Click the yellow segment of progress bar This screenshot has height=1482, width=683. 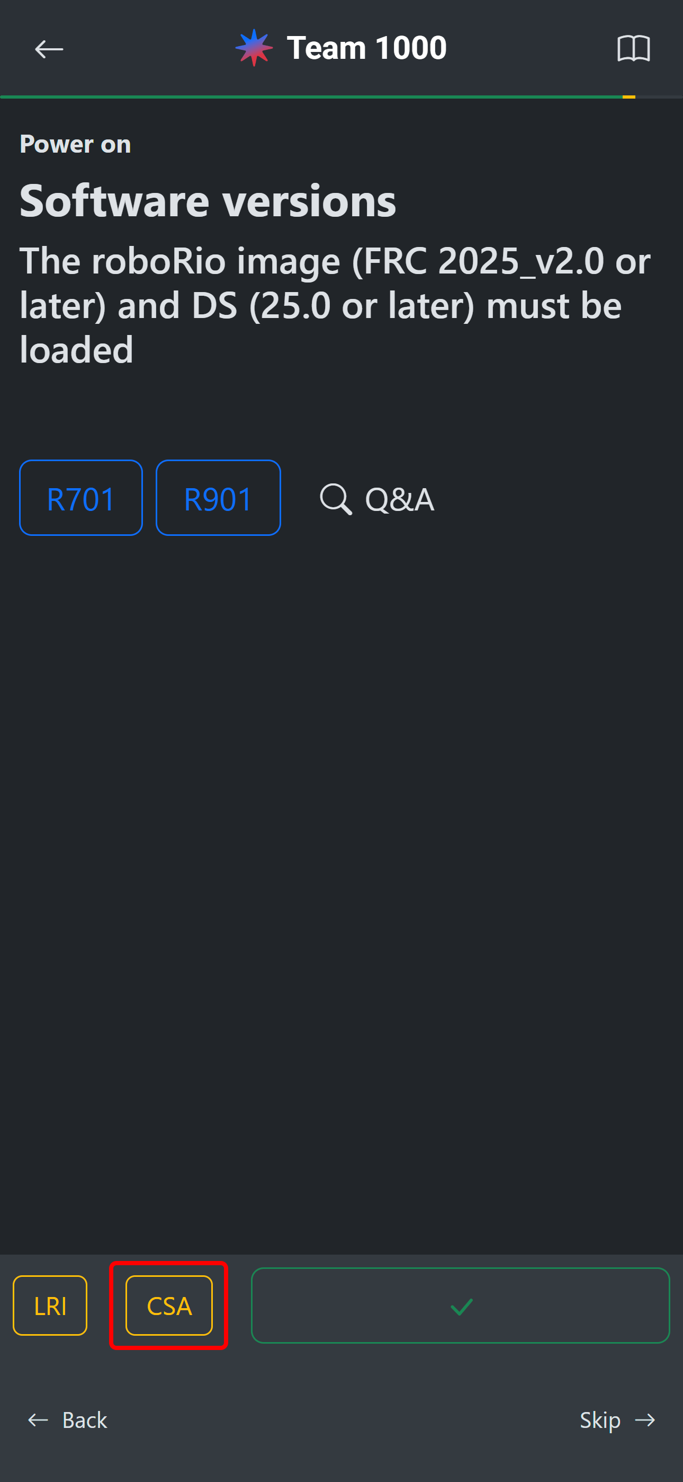click(x=628, y=96)
